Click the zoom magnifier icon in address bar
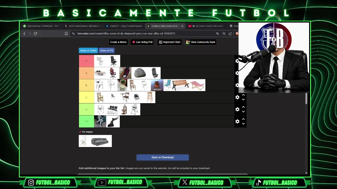Screen dimensions: 337x189 (224, 34)
